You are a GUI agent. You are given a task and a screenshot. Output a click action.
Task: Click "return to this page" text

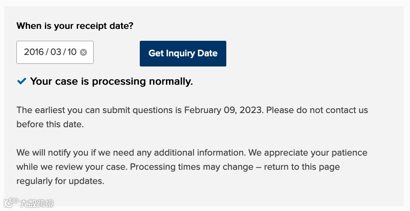pyautogui.click(x=302, y=167)
